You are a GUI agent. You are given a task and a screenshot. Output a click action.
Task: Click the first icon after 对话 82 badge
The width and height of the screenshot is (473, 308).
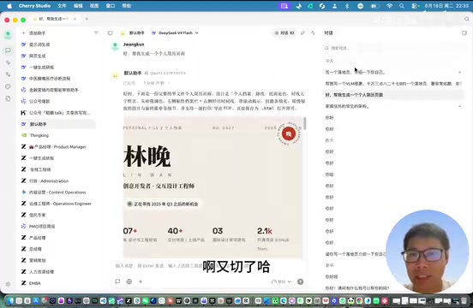click(302, 33)
